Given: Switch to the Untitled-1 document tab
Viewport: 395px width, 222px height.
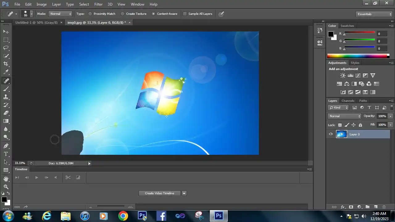Looking at the screenshot, I should tap(36, 23).
